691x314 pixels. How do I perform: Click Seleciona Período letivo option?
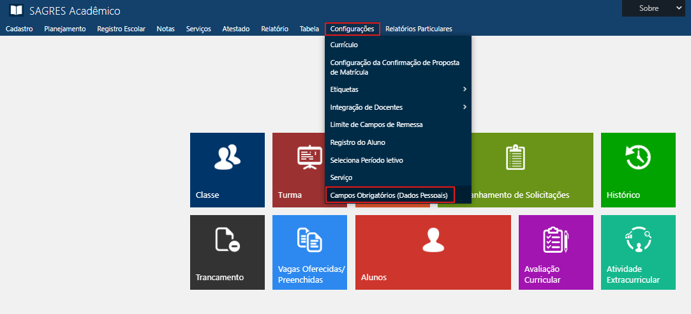pyautogui.click(x=366, y=160)
